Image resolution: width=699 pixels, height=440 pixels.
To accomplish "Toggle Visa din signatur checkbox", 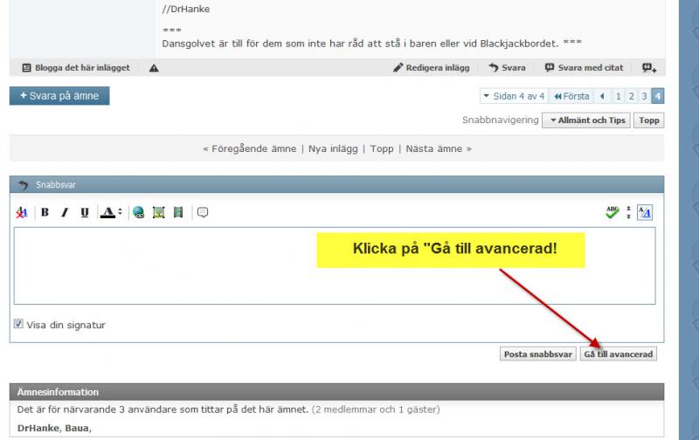I will tap(18, 324).
